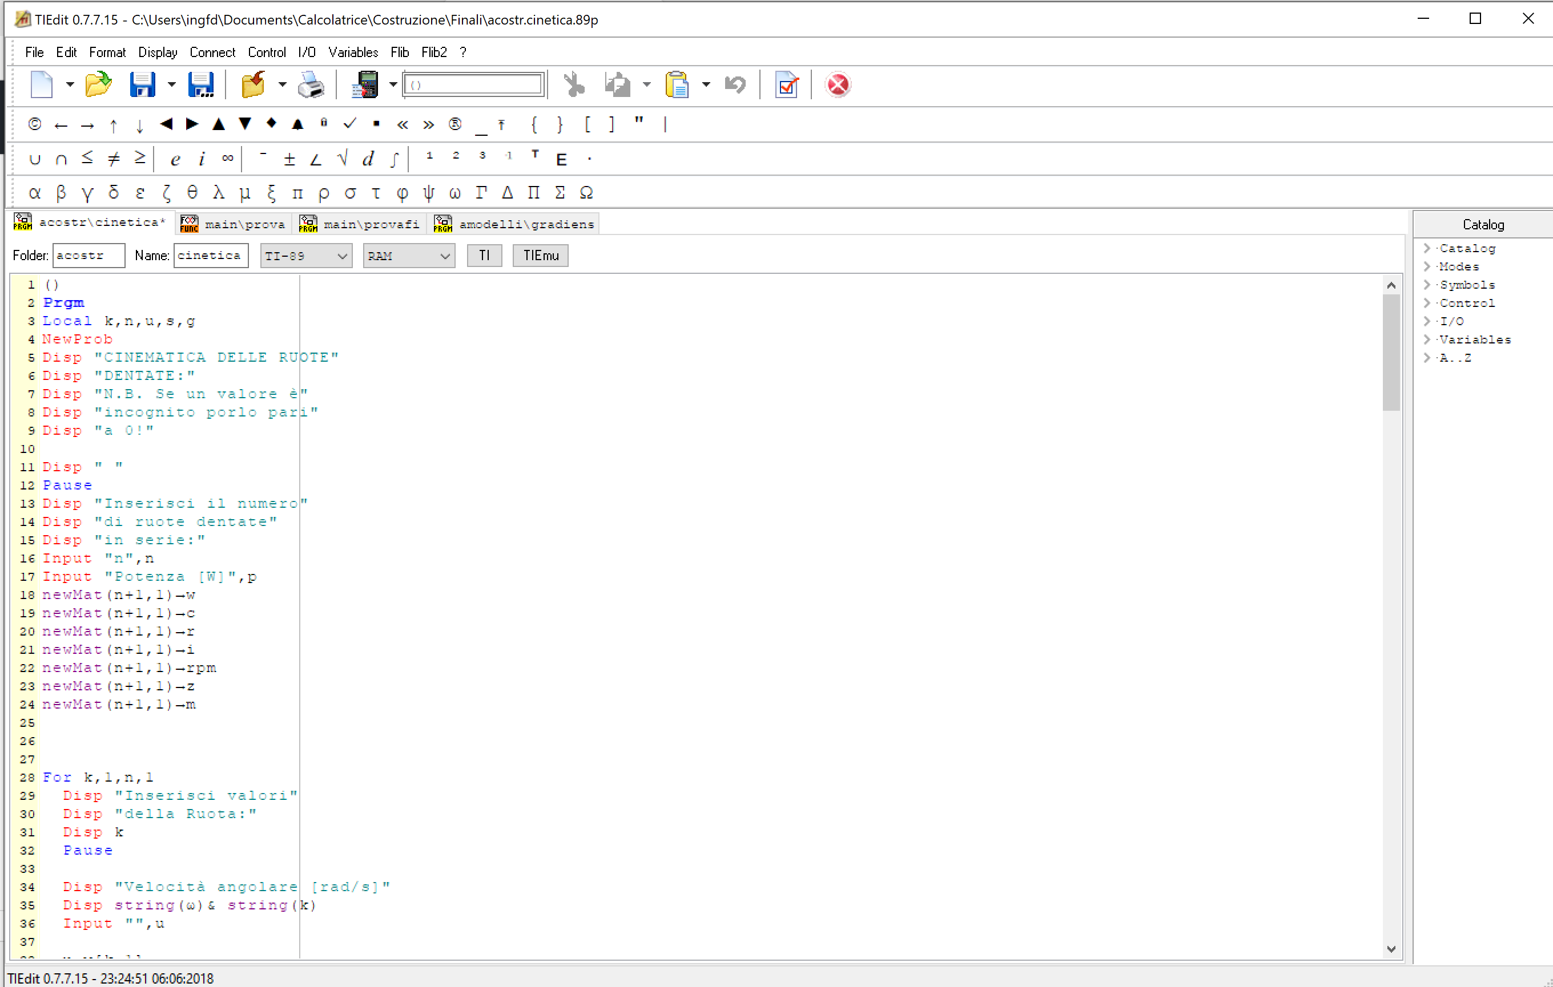The width and height of the screenshot is (1553, 987).
Task: Click the TIEmu button
Action: [541, 256]
